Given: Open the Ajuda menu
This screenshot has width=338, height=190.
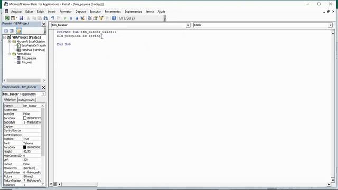Looking at the screenshot, I should pyautogui.click(x=162, y=12).
